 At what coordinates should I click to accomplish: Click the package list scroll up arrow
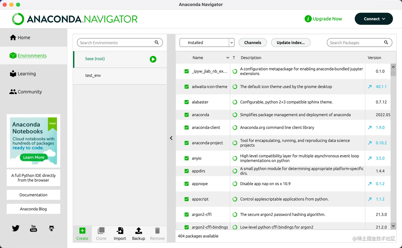click(393, 67)
